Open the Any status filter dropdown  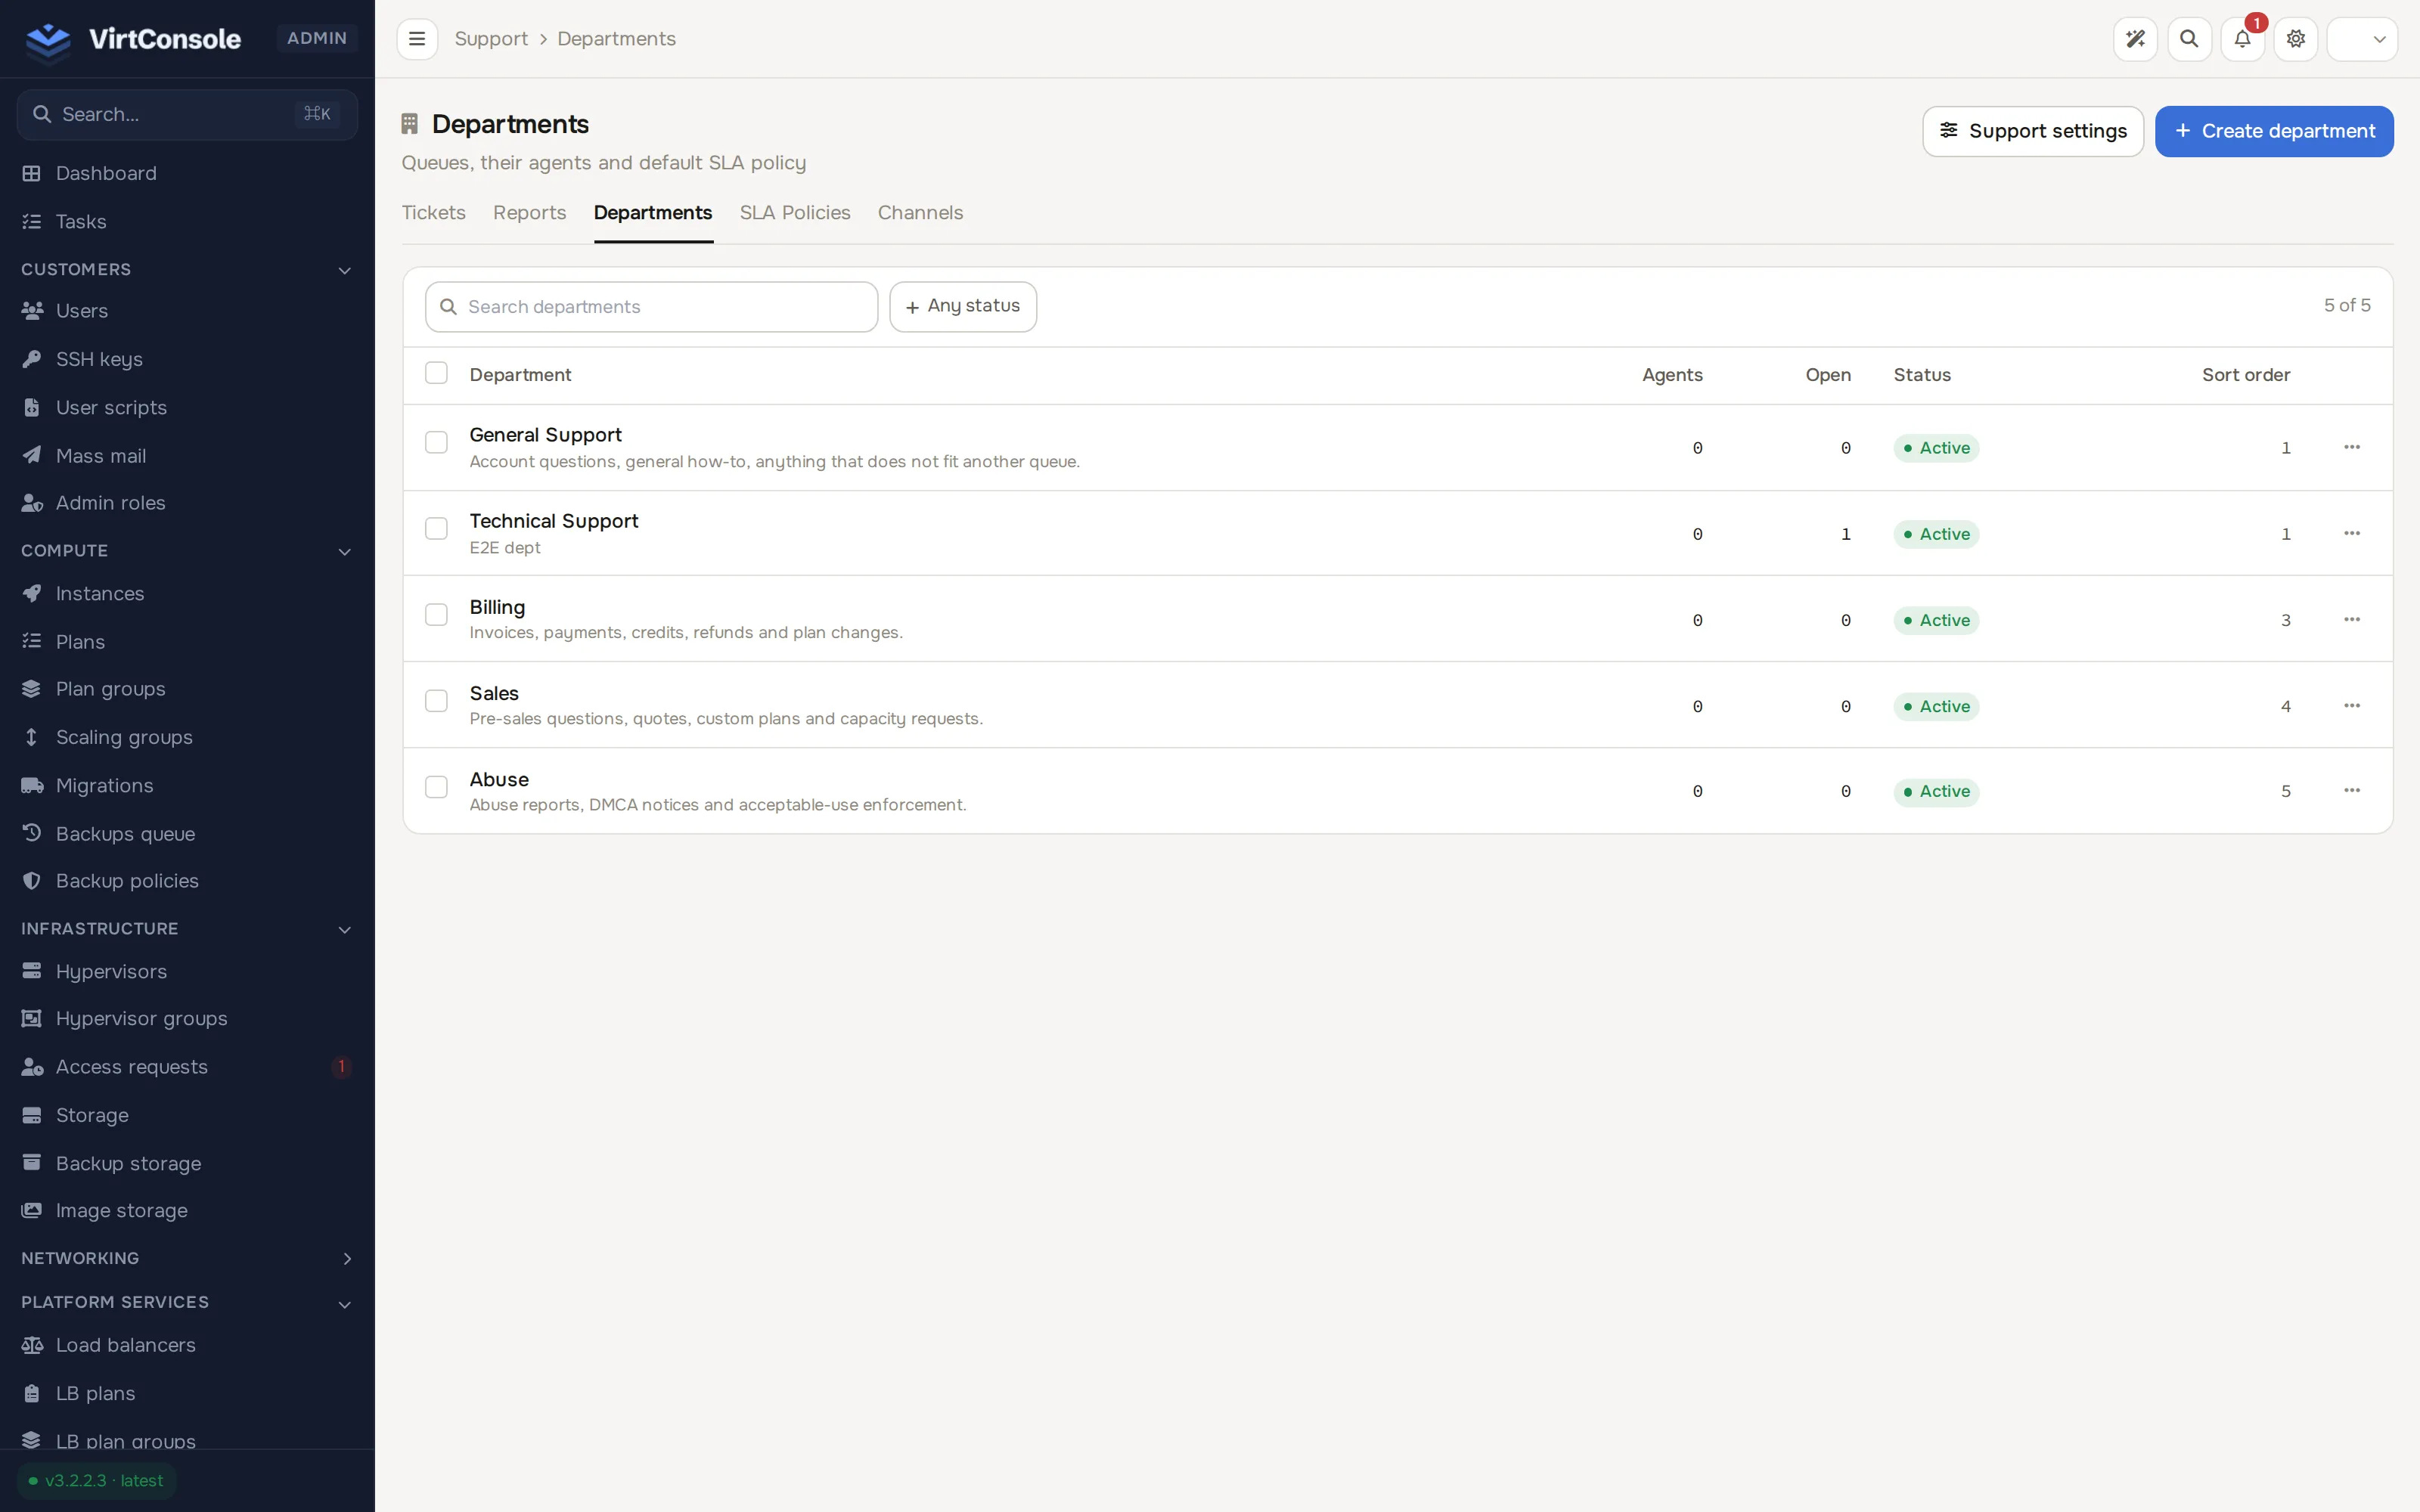coord(963,306)
